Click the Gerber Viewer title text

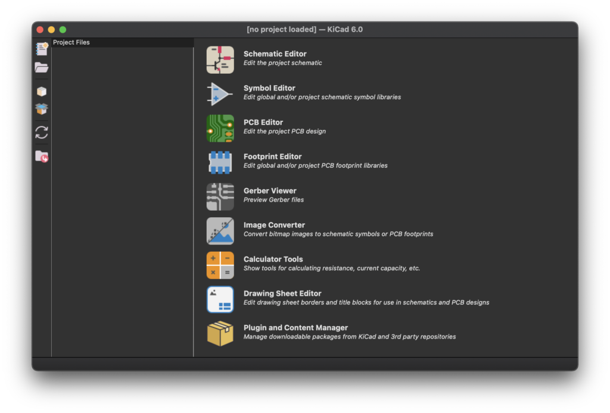[x=270, y=191]
